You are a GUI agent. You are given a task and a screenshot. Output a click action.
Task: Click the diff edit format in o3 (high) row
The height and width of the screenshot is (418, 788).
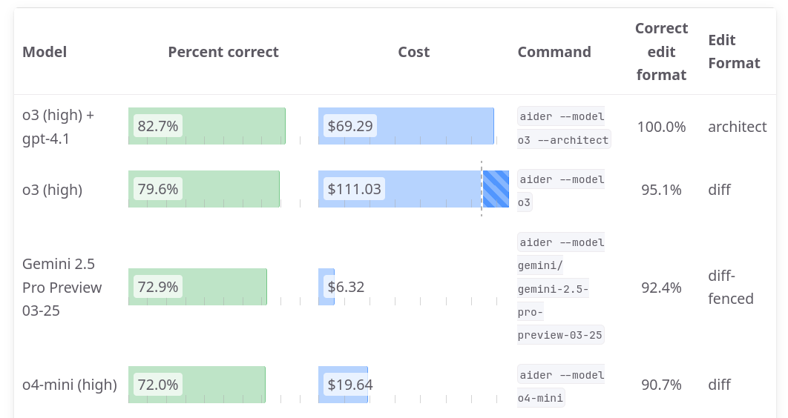point(719,190)
